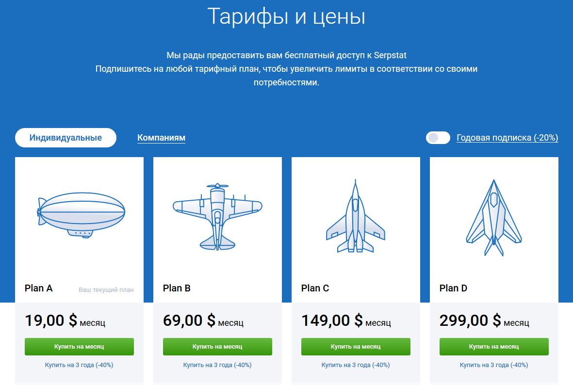
Task: Click the Plan D stealth aircraft illustration
Action: [x=494, y=218]
